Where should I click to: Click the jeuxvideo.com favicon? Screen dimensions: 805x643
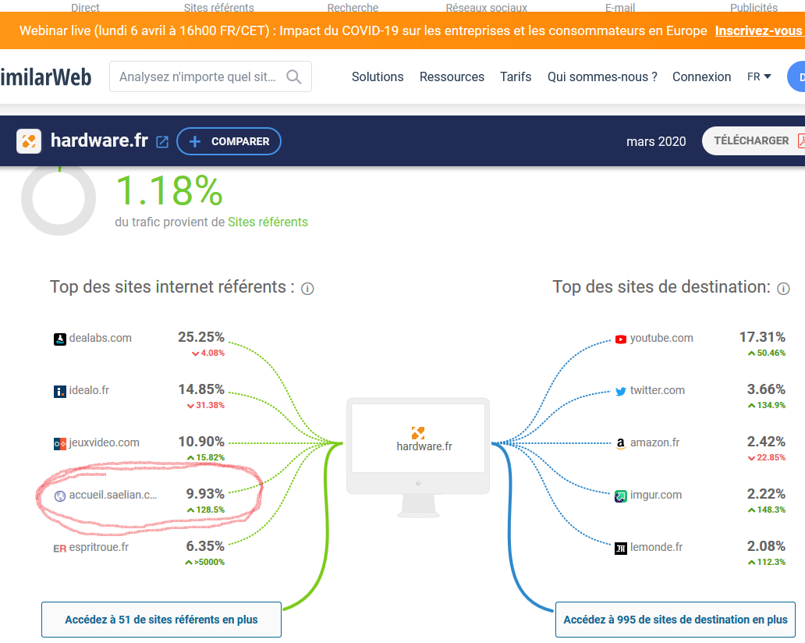60,444
